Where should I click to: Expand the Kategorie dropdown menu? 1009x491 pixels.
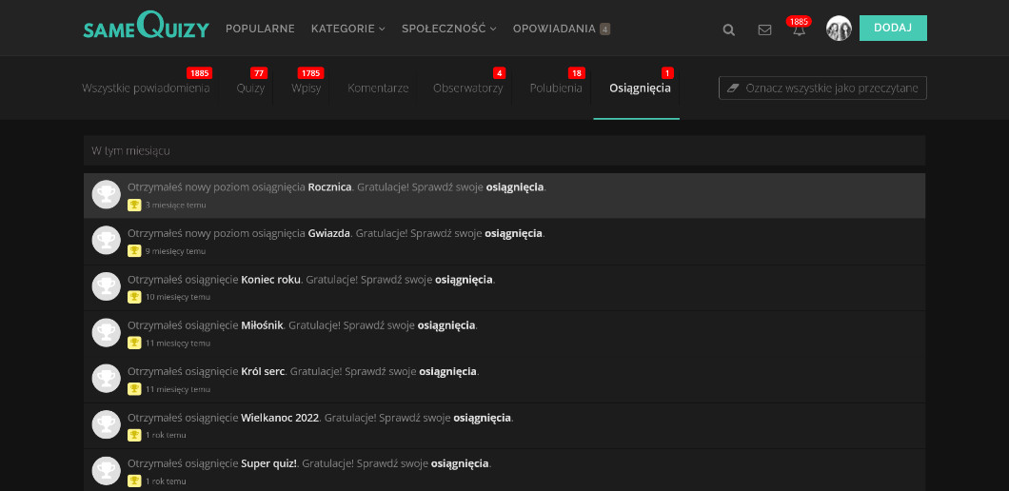[x=347, y=29]
